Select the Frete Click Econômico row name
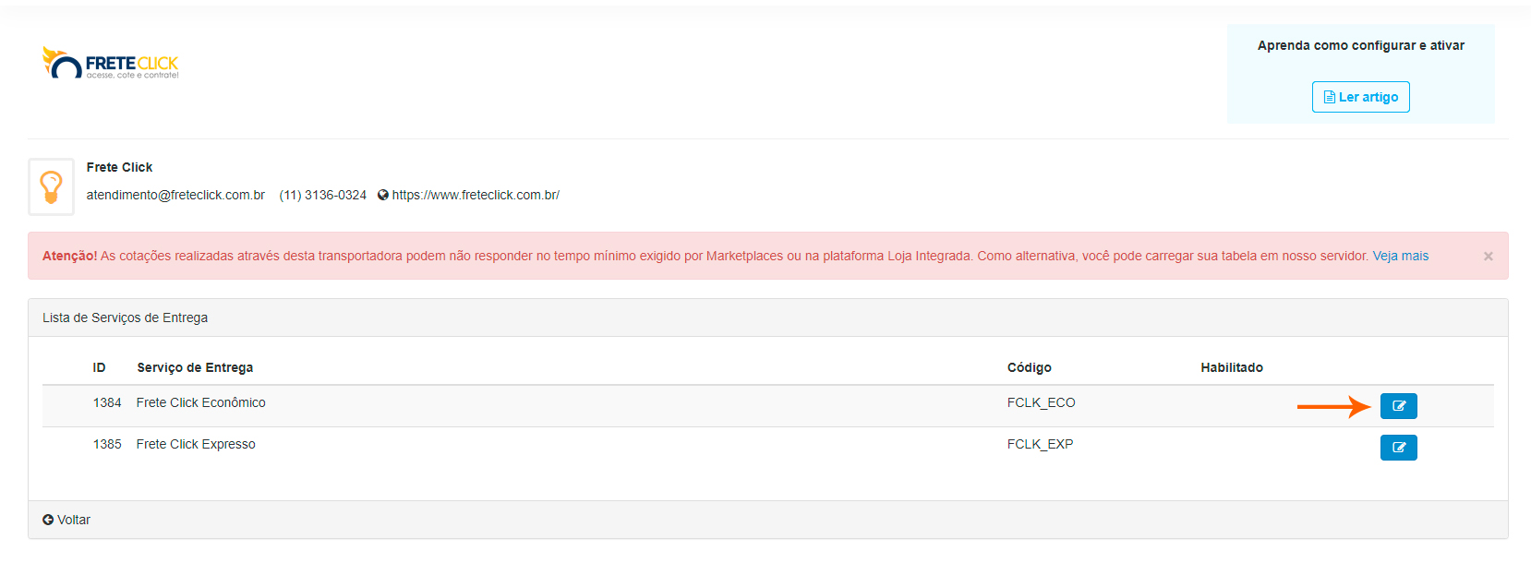Screen dimensions: 1531x575 200,402
